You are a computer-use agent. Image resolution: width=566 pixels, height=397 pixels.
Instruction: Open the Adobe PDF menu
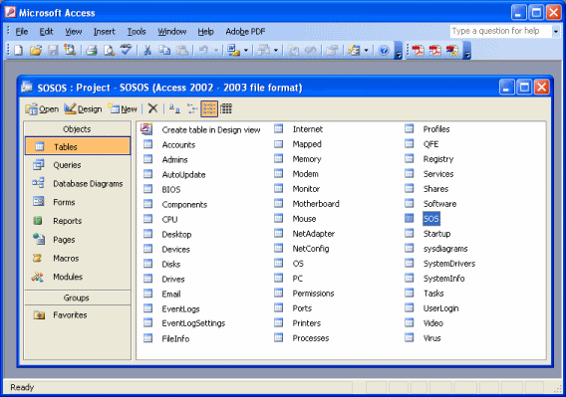point(245,32)
